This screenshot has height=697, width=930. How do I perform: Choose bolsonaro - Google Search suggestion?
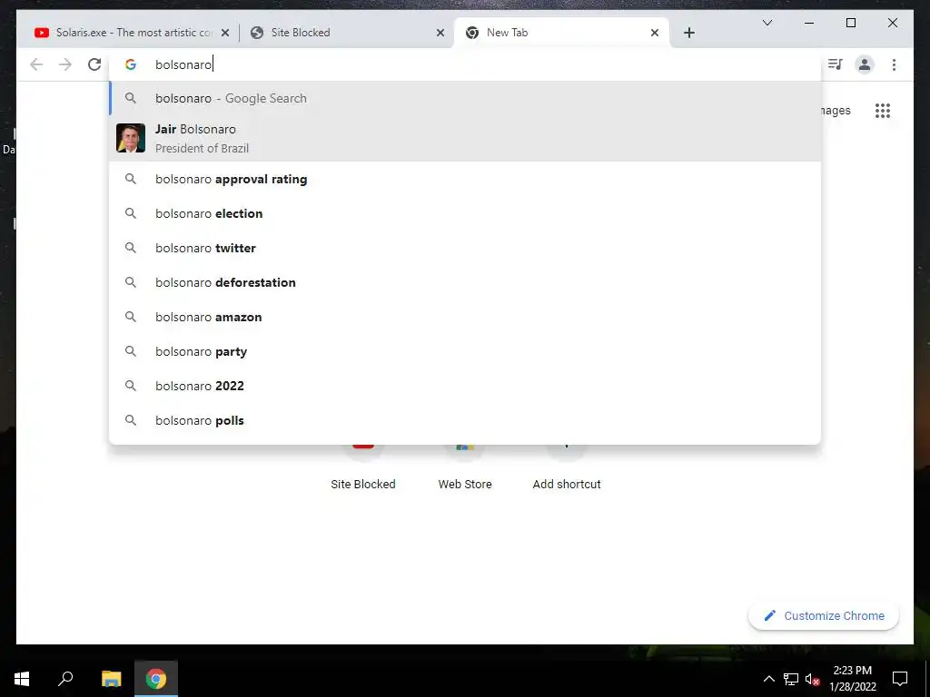466,98
